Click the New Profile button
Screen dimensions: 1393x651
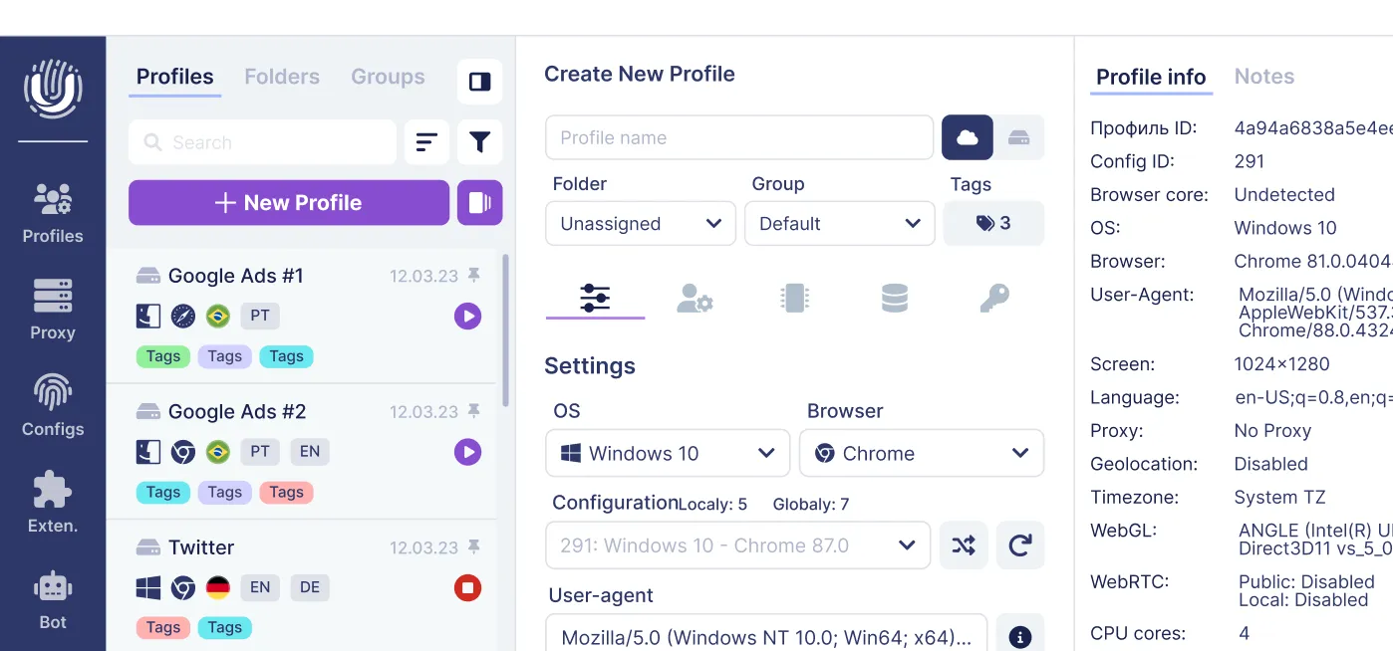(x=289, y=203)
